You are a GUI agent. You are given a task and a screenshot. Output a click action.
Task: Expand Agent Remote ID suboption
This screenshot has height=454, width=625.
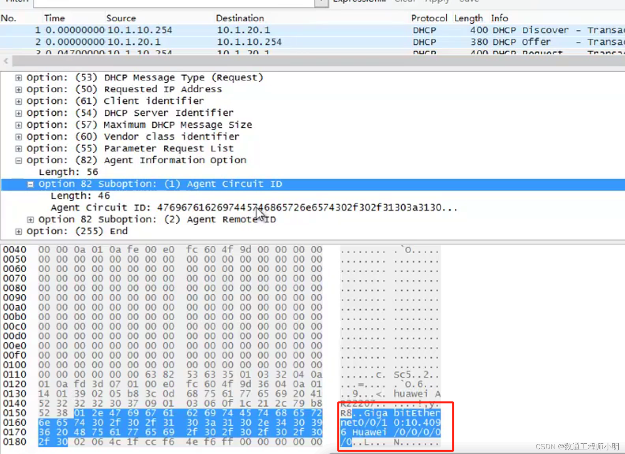coord(30,220)
